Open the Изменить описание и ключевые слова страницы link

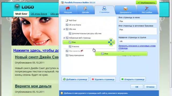137,47
